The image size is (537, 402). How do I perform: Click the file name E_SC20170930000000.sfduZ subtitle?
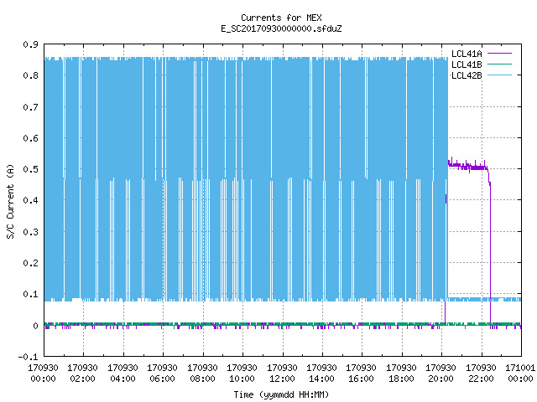coord(281,28)
